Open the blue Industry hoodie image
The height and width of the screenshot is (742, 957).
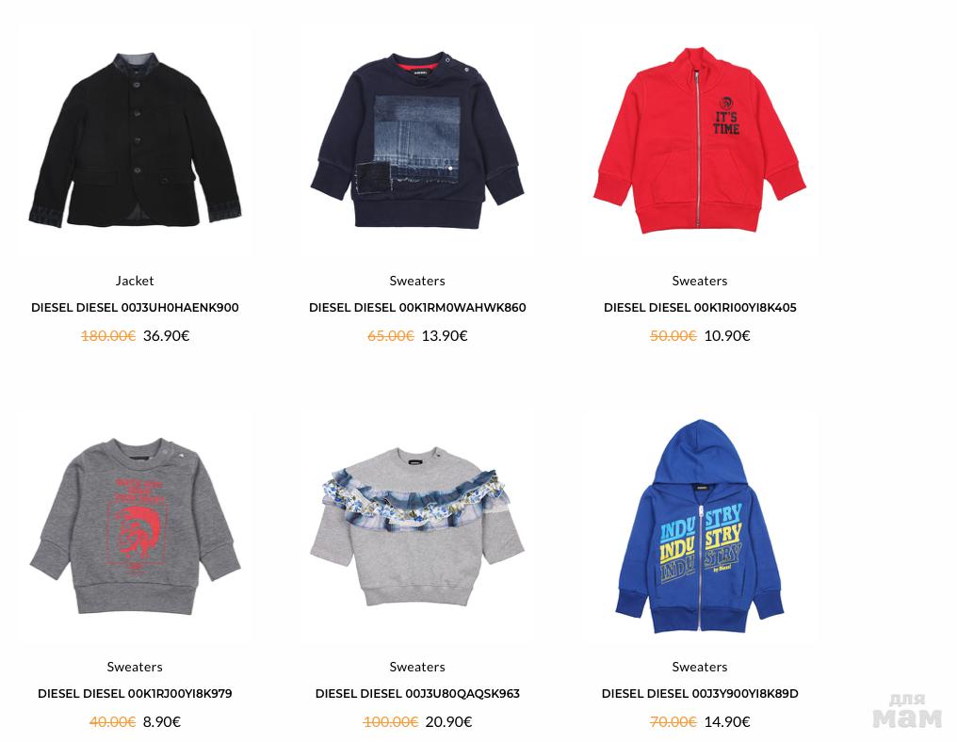700,526
